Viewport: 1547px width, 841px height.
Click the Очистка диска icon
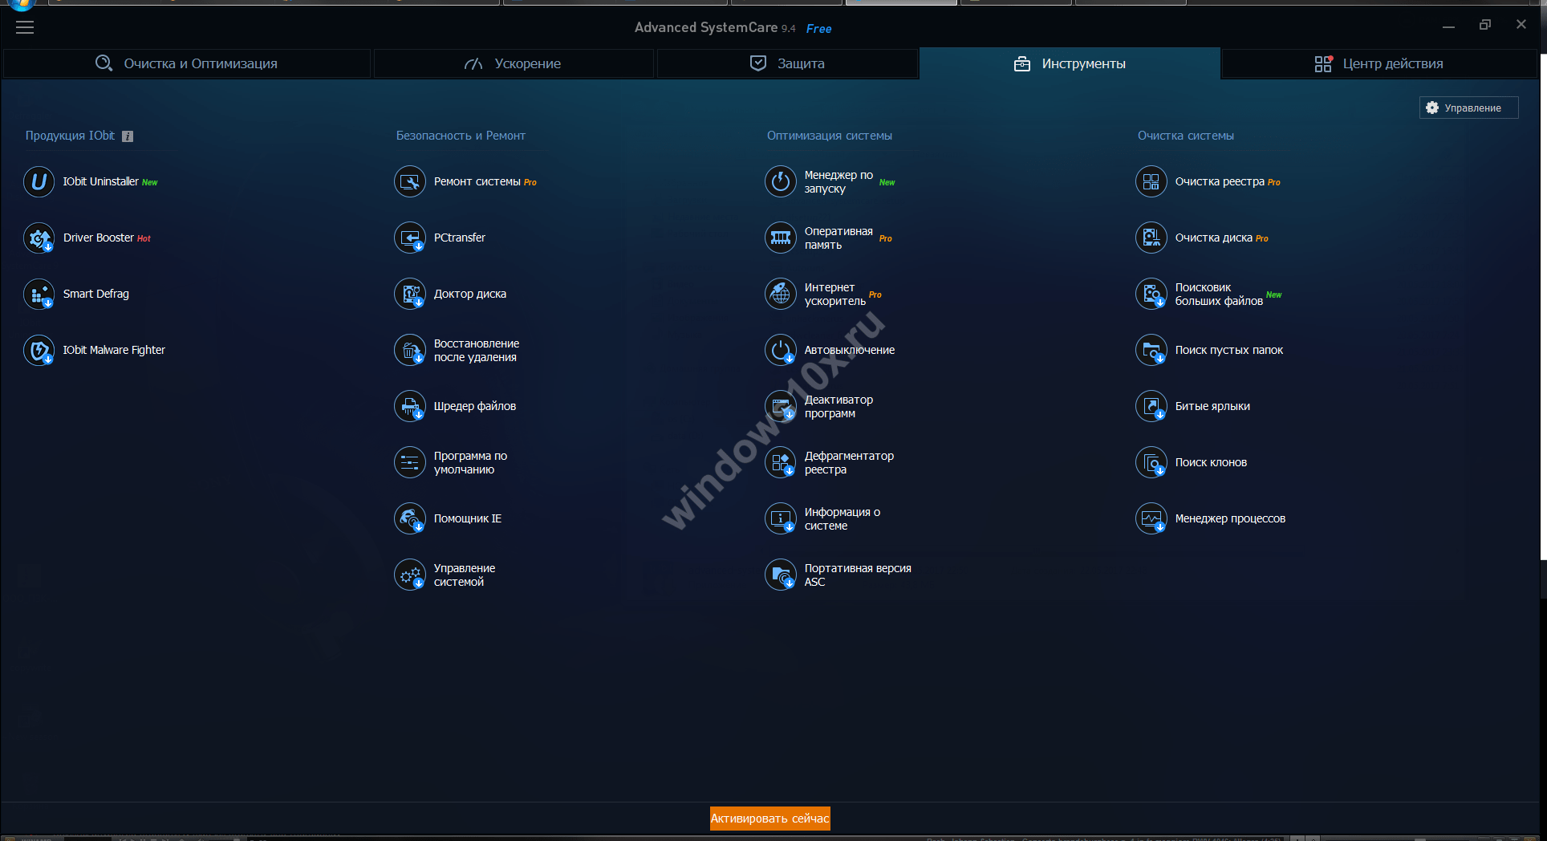1151,238
